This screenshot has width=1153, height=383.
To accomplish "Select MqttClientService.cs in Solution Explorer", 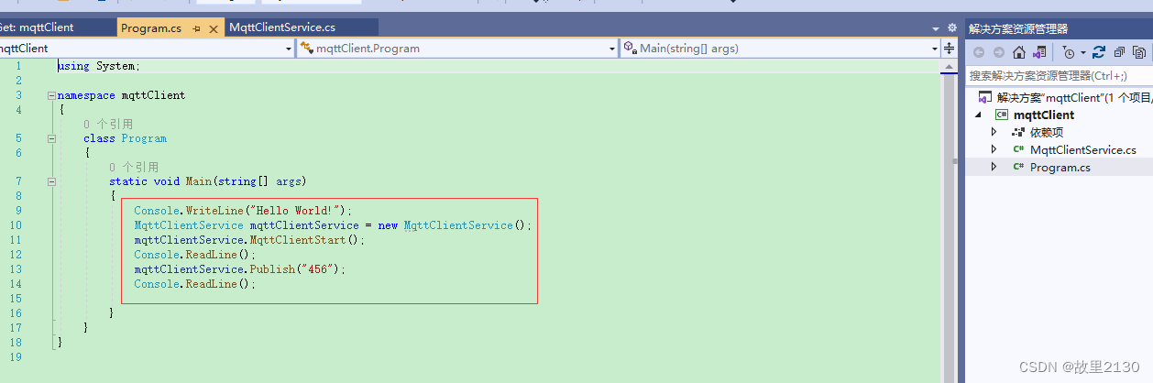I will 1082,149.
